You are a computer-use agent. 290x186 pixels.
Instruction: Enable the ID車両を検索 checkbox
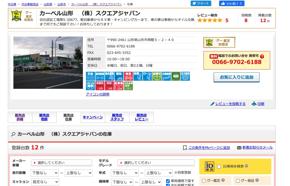click(219, 166)
